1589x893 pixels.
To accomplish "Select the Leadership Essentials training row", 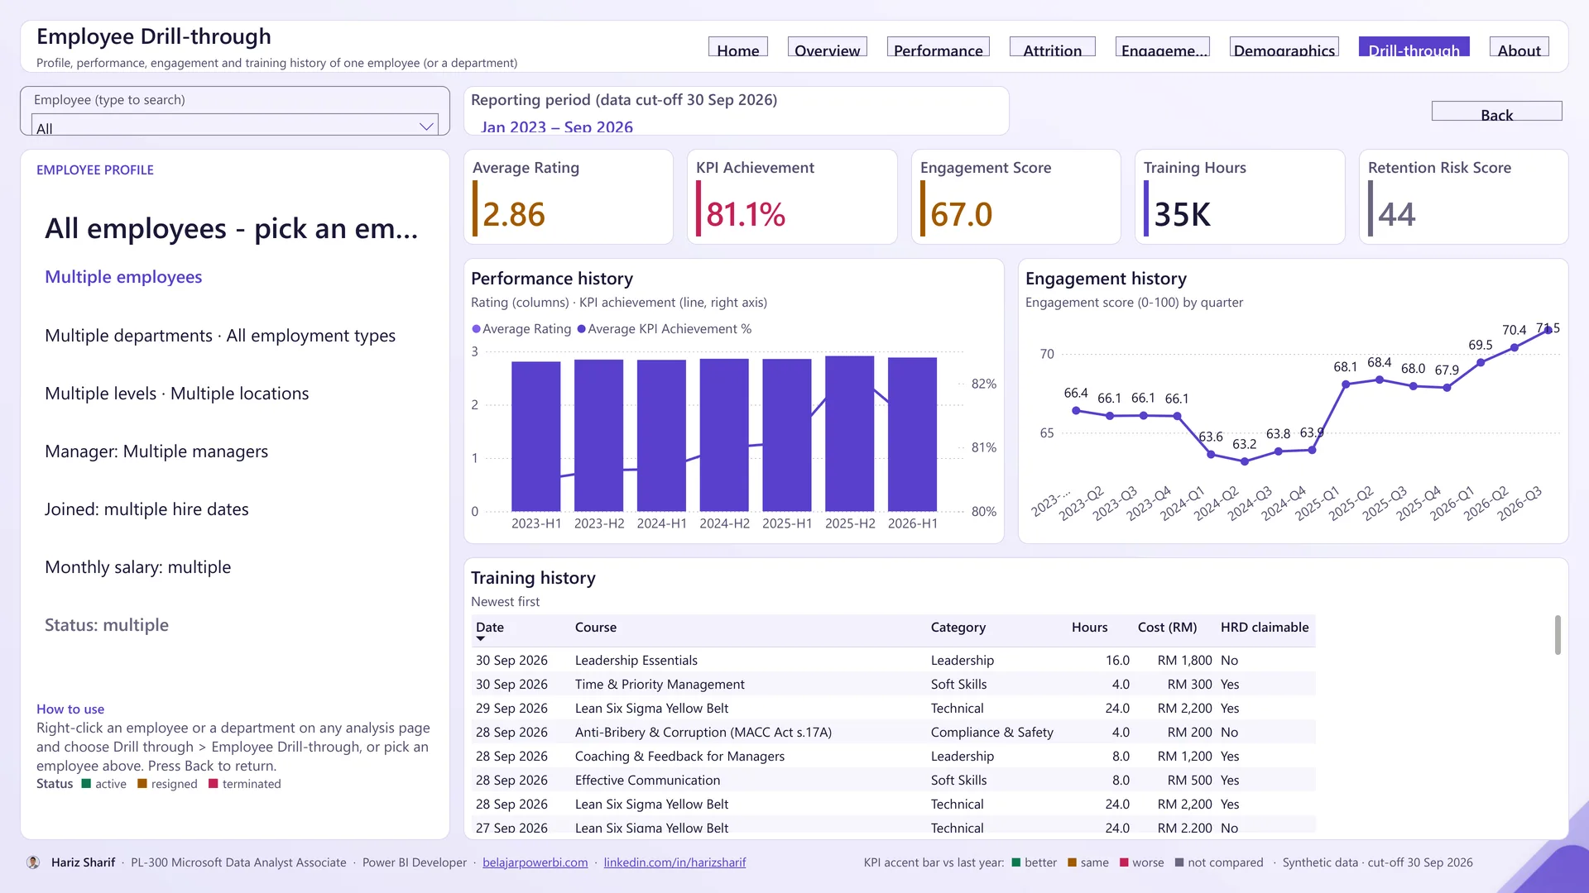I will point(894,661).
